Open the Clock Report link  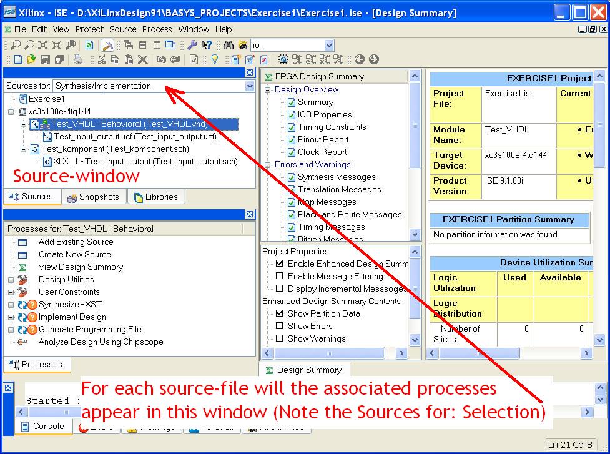(x=322, y=152)
